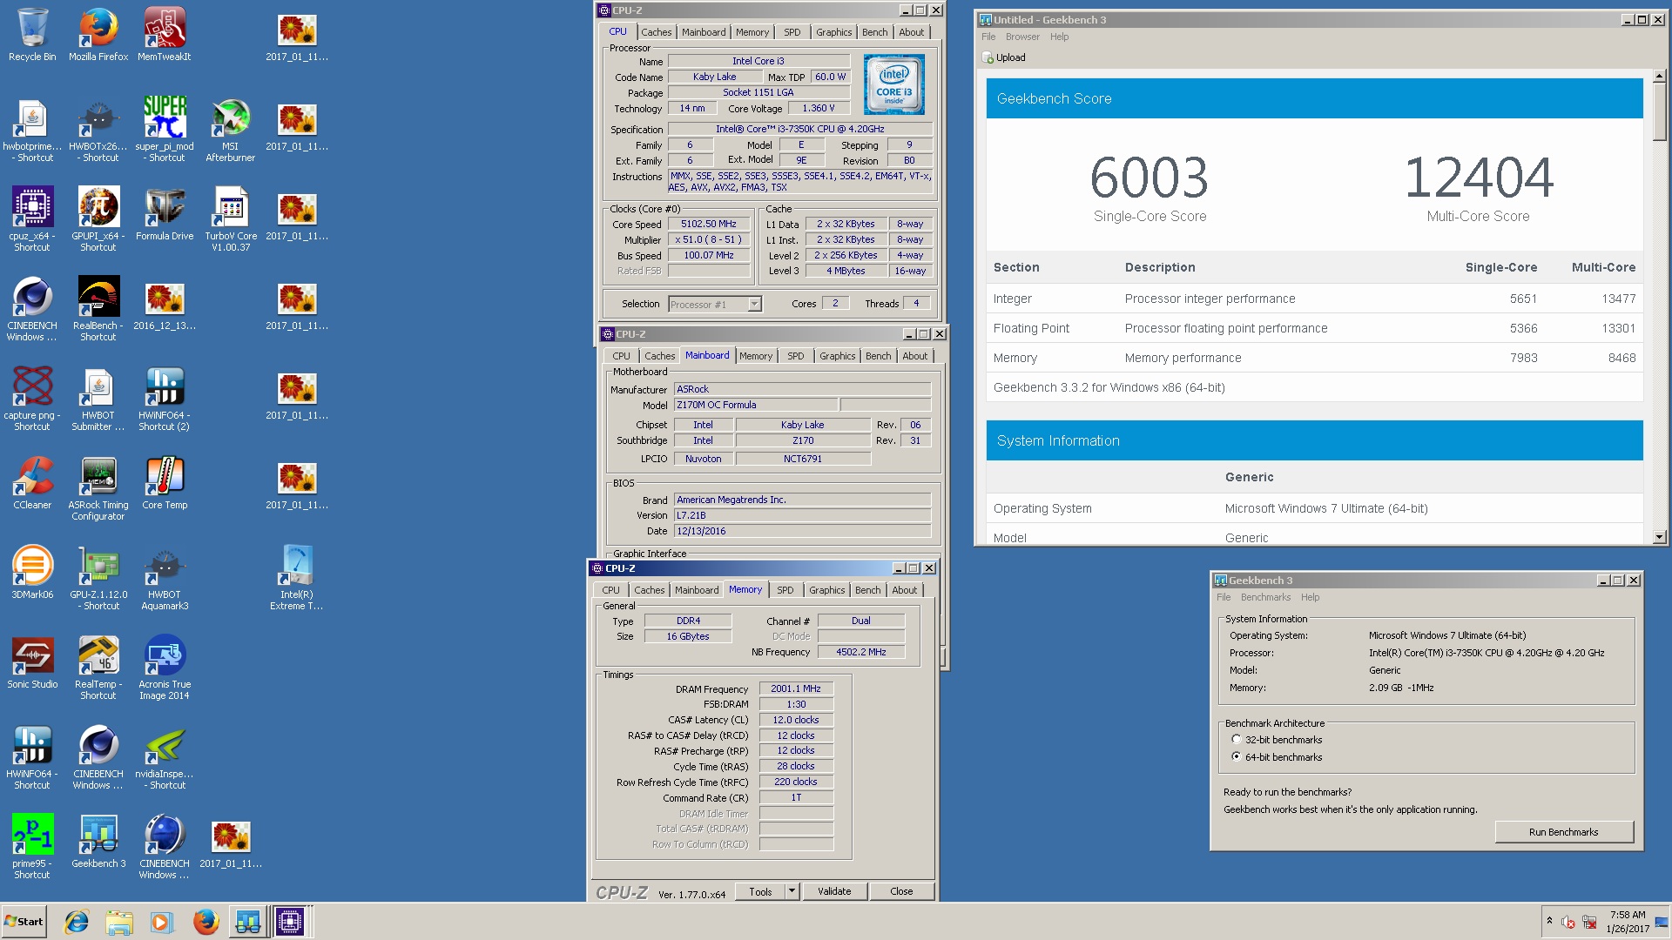The image size is (1672, 940).
Task: Click the Geekbench results scrollbar down arrow
Action: 1659,539
